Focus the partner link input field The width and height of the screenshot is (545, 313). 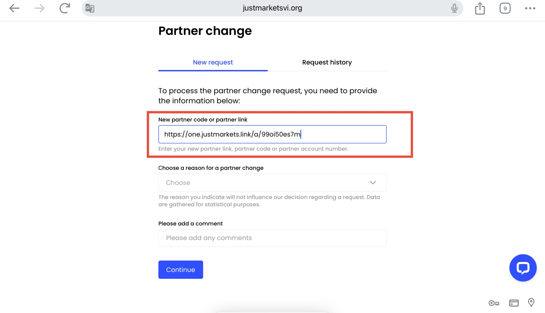point(272,134)
